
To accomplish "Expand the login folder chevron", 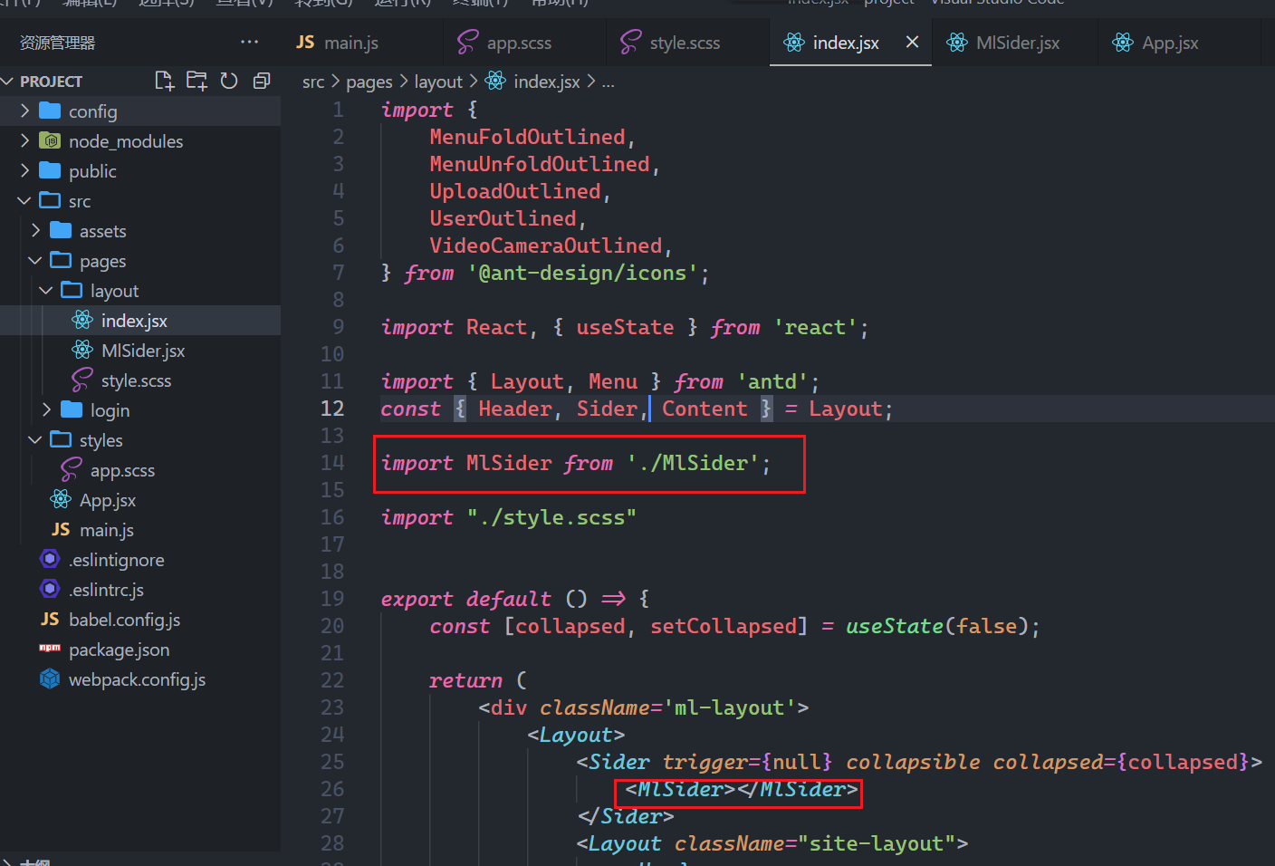I will (x=46, y=410).
